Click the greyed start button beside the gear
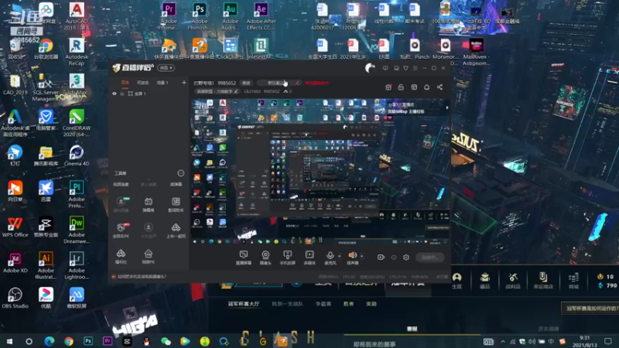619x348 pixels. click(430, 258)
